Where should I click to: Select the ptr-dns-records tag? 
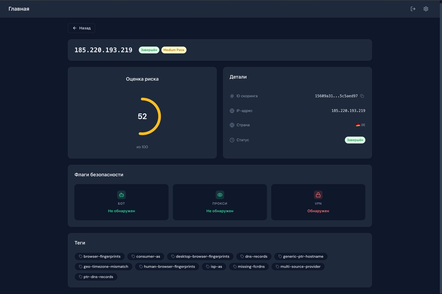[96, 277]
